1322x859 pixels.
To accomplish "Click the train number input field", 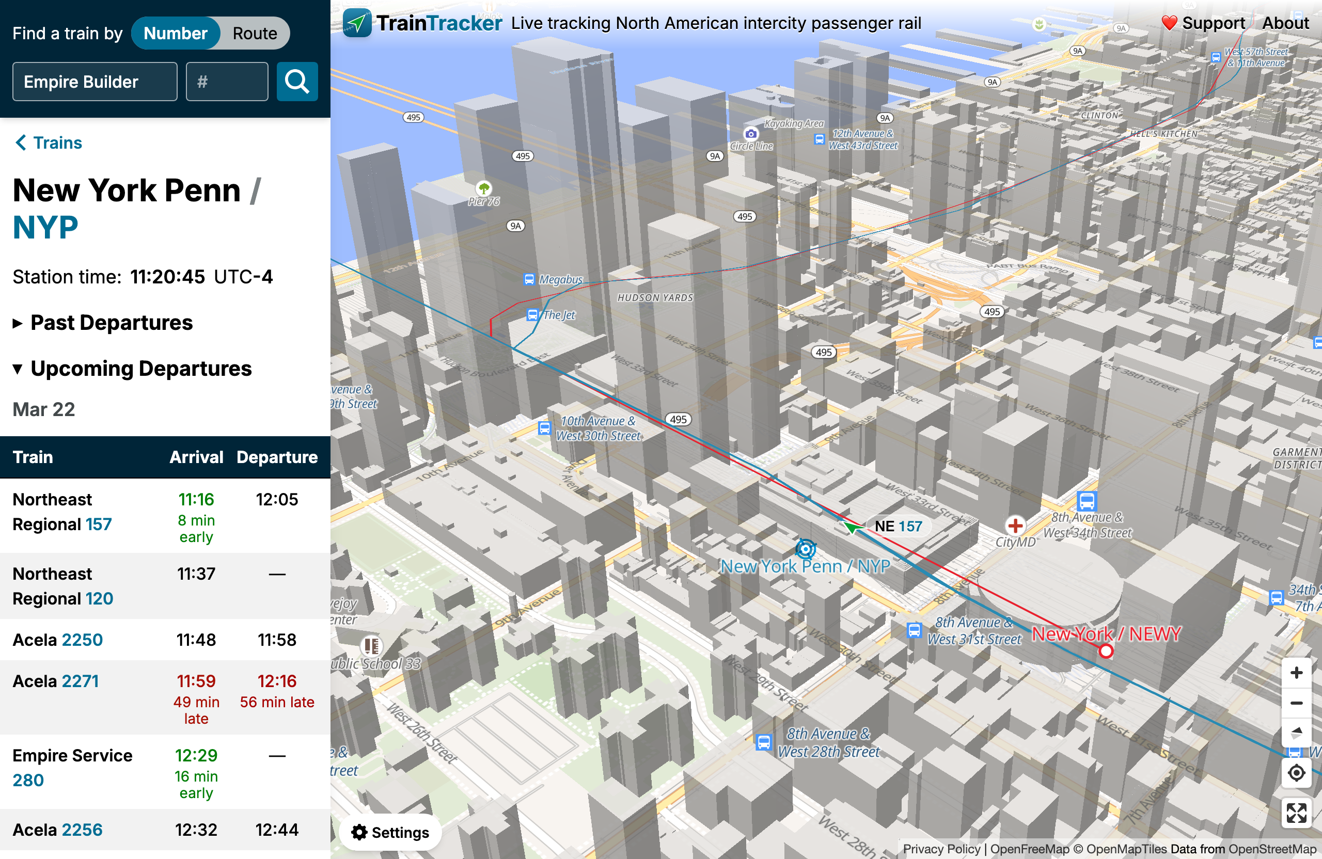I will pos(227,82).
